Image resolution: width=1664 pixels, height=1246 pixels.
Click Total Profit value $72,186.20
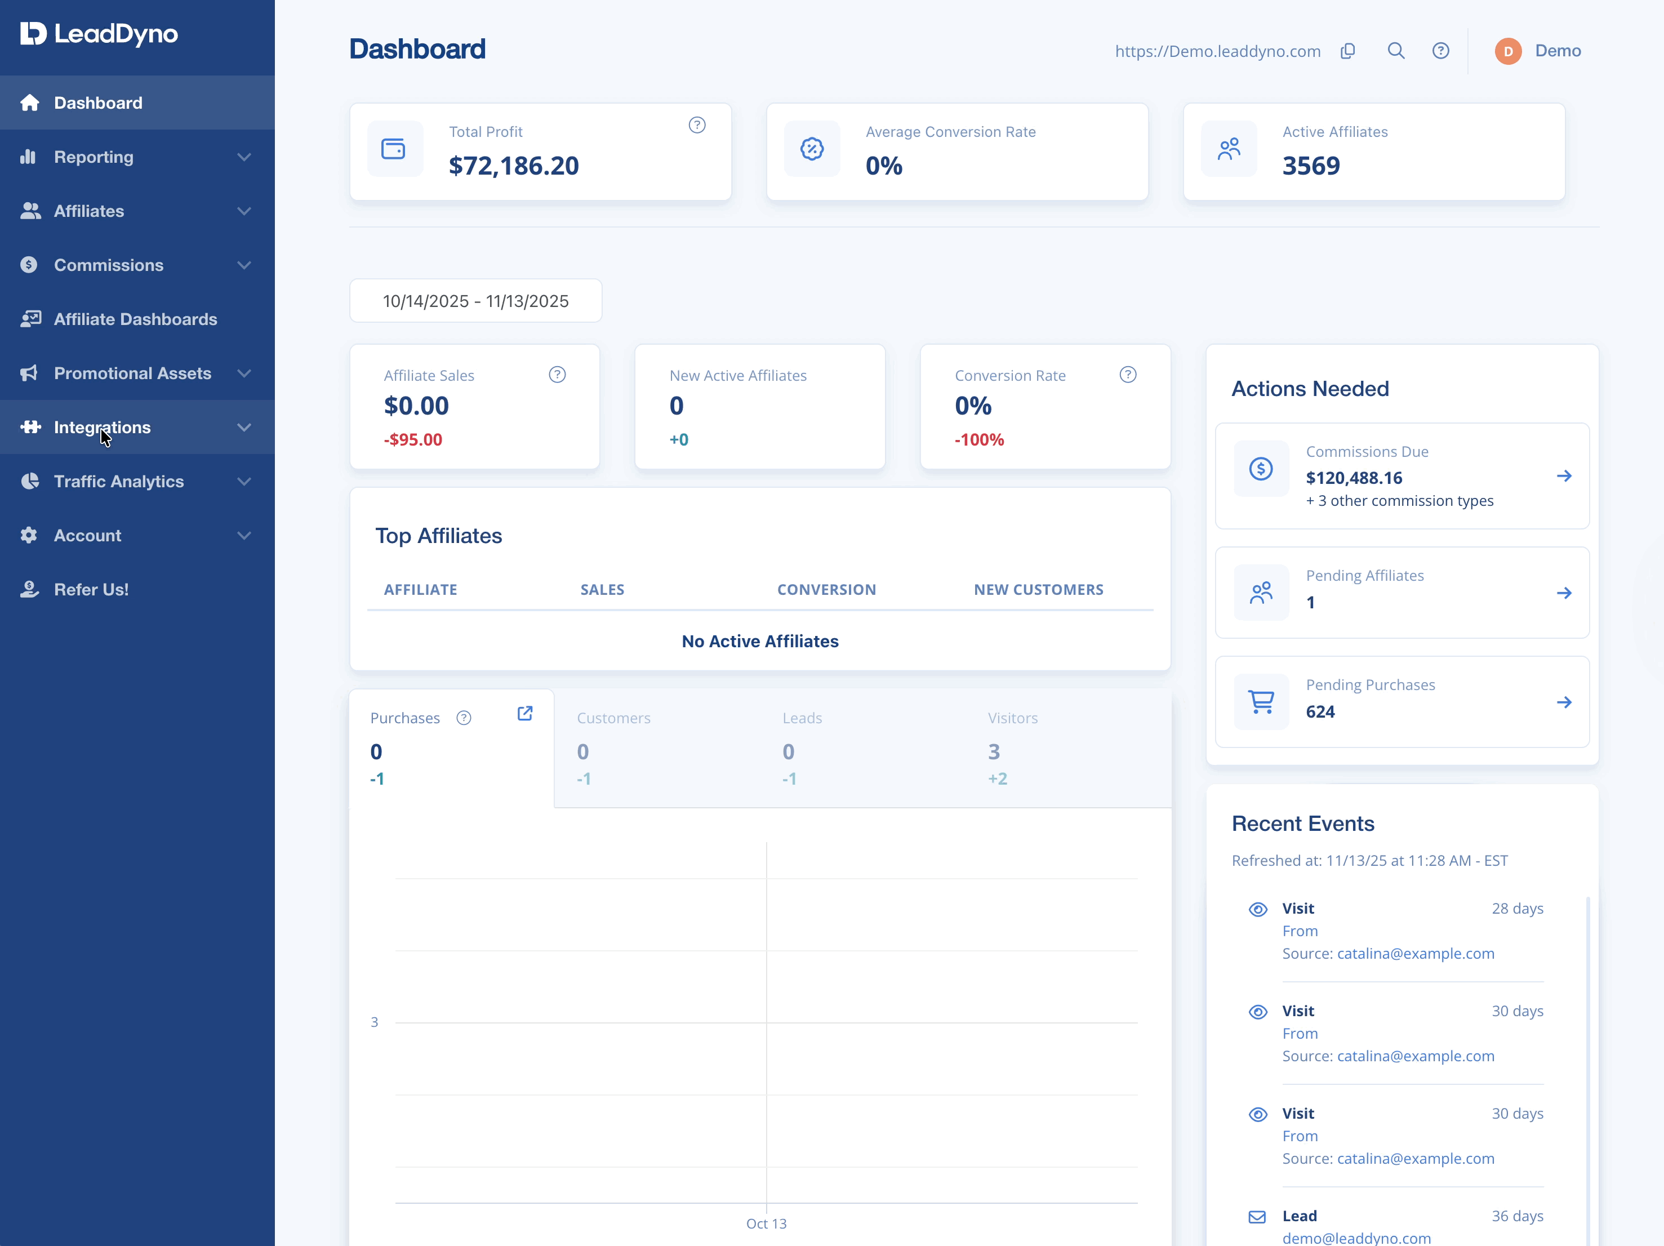(x=514, y=166)
